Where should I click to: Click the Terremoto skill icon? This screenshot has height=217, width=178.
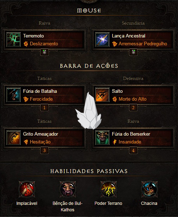(14, 40)
